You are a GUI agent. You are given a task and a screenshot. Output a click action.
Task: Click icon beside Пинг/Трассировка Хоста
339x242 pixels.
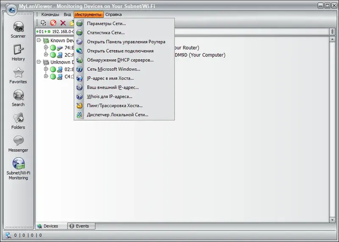click(80, 106)
